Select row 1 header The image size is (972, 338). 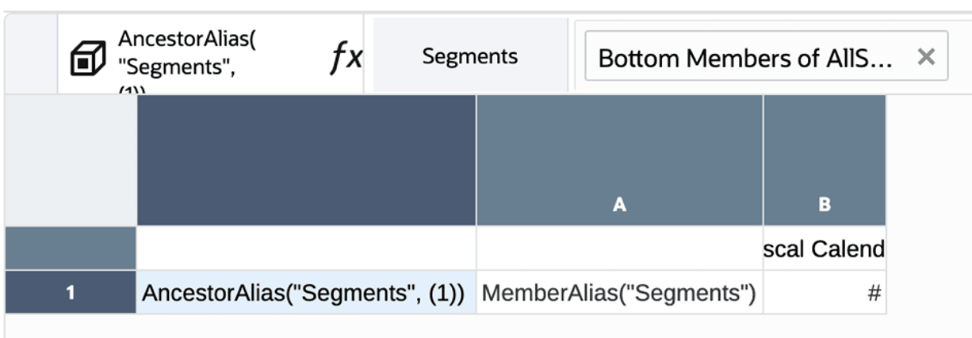click(x=70, y=293)
